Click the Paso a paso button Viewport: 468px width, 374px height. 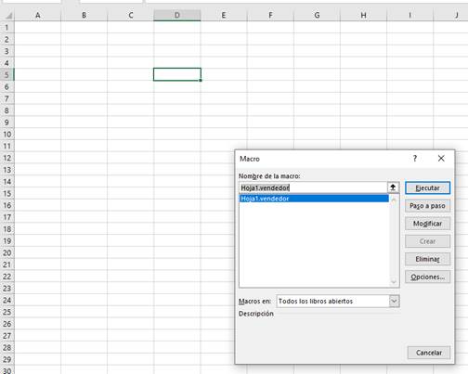[427, 206]
